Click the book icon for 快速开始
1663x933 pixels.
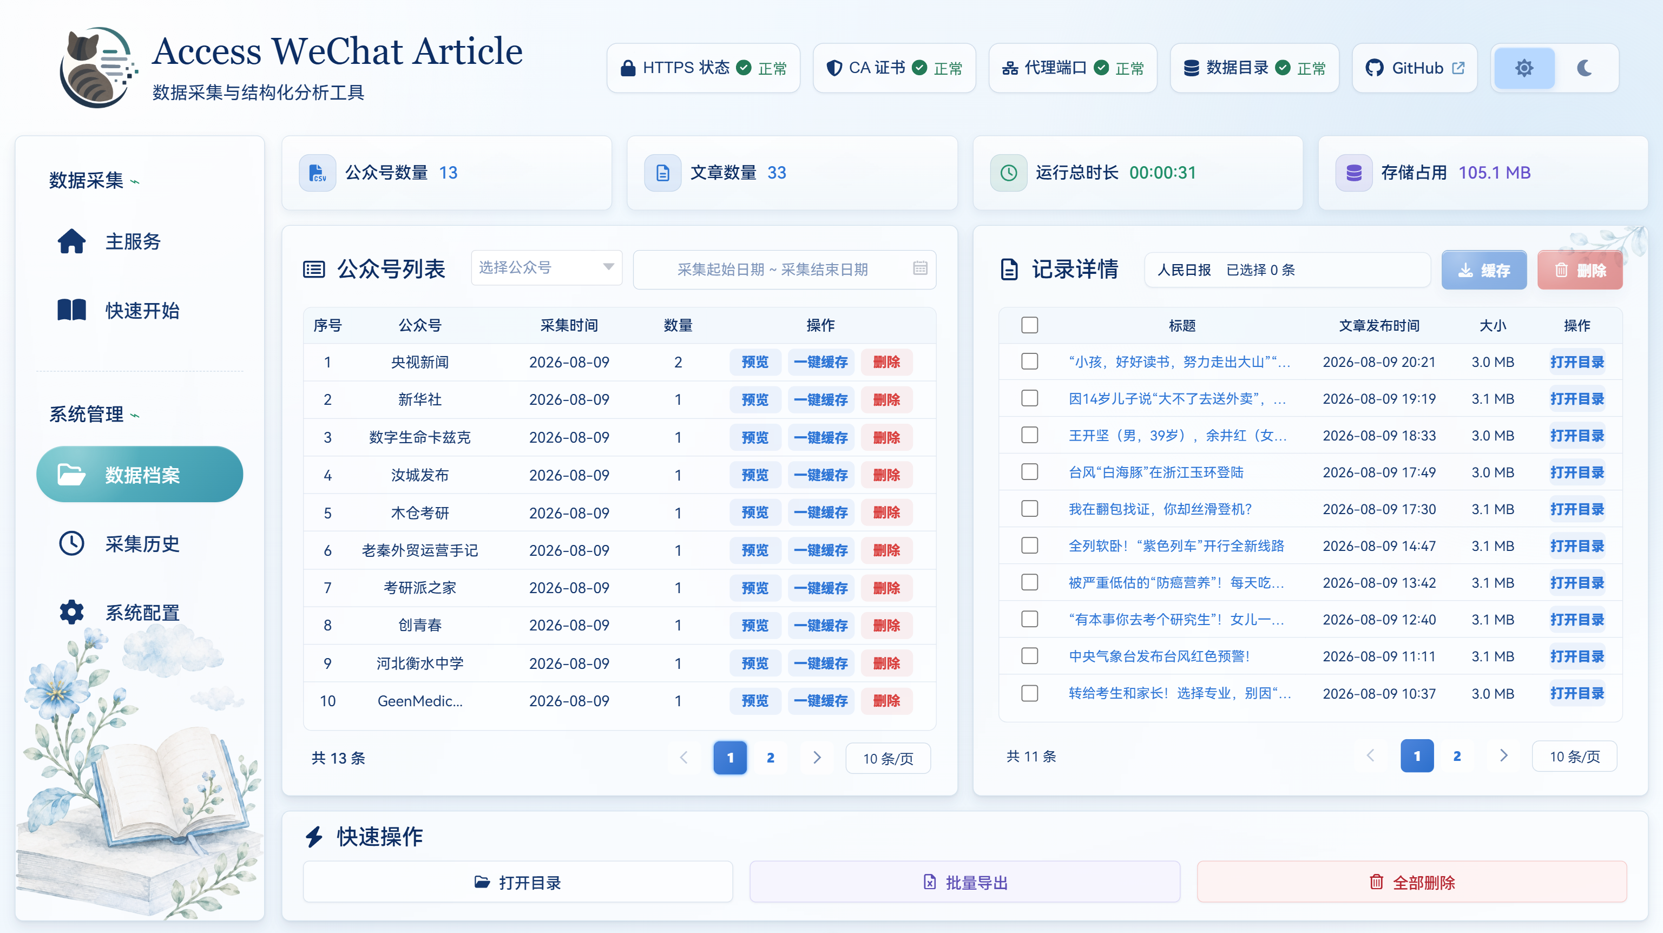click(71, 310)
